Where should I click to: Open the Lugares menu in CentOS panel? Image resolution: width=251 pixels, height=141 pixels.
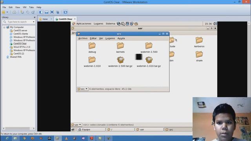coord(98,23)
